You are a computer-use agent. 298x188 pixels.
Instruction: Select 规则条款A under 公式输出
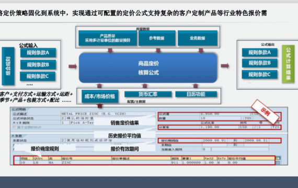(x=260, y=52)
